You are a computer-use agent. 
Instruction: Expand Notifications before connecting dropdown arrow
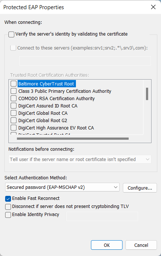pos(147,159)
